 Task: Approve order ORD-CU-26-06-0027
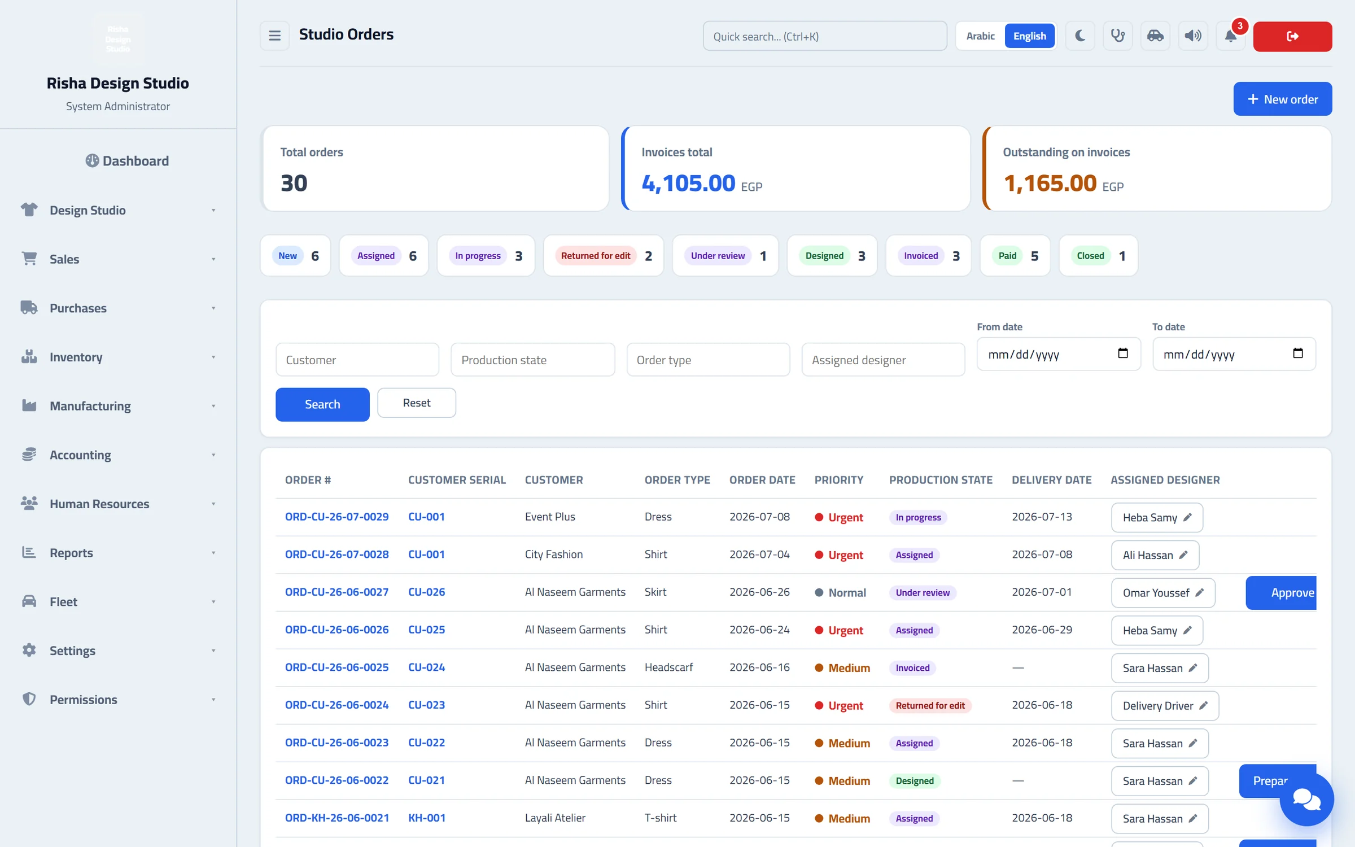(1281, 592)
